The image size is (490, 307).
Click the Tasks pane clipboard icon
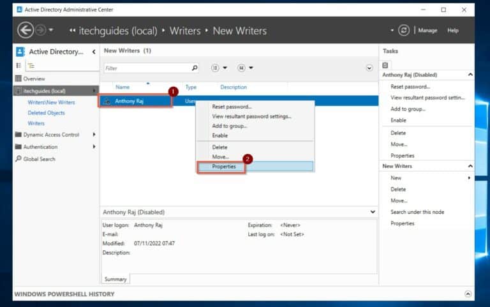point(385,65)
